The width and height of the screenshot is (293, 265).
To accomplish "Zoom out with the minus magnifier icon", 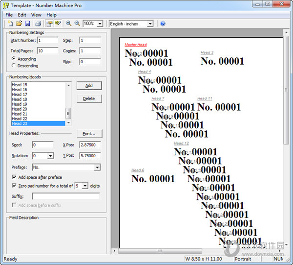I will (77, 24).
